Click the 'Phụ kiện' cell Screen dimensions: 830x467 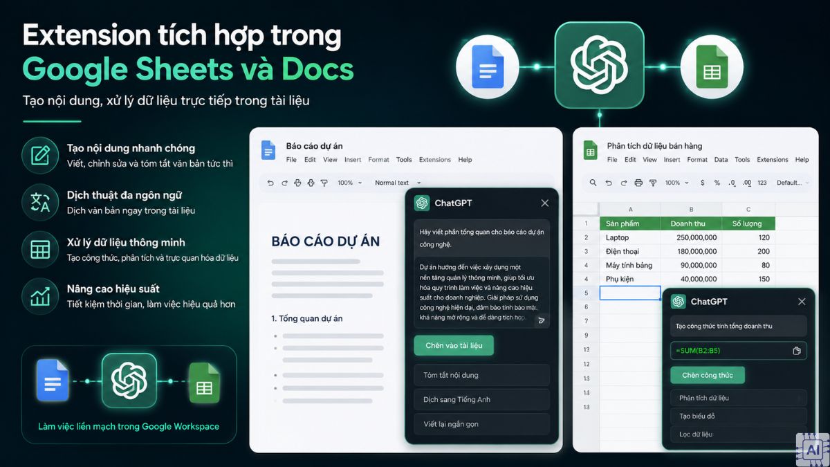(630, 279)
